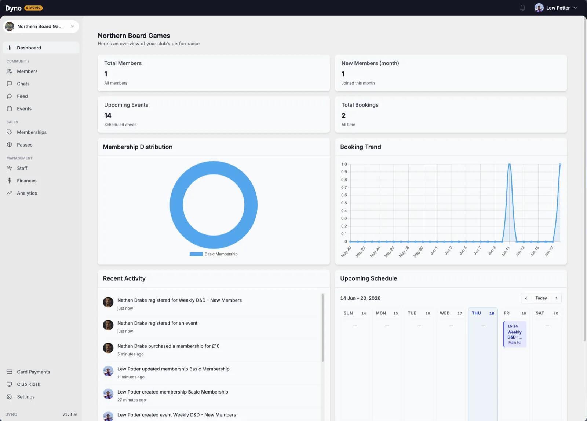Image resolution: width=587 pixels, height=421 pixels.
Task: Click the Passes cube icon
Action: coord(10,145)
